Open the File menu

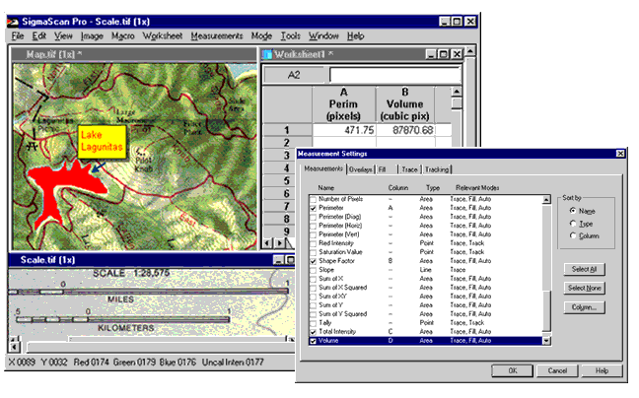[x=18, y=36]
